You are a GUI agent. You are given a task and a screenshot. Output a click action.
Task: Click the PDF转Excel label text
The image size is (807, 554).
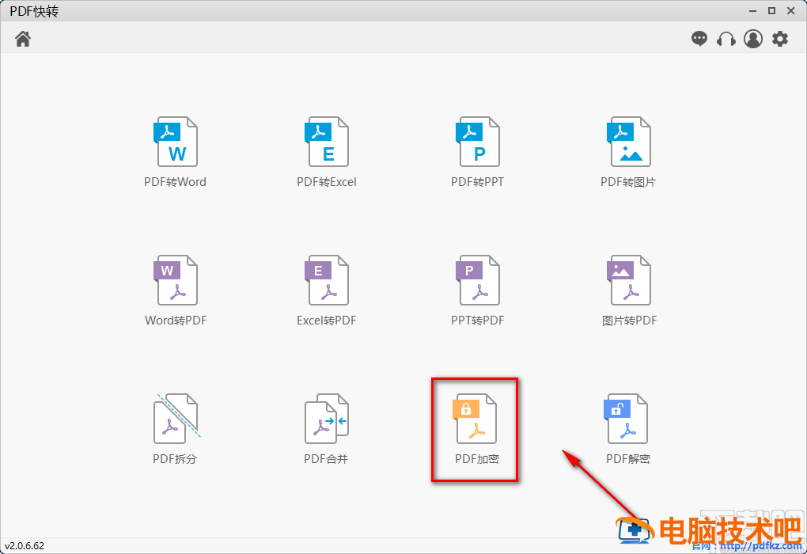point(326,182)
